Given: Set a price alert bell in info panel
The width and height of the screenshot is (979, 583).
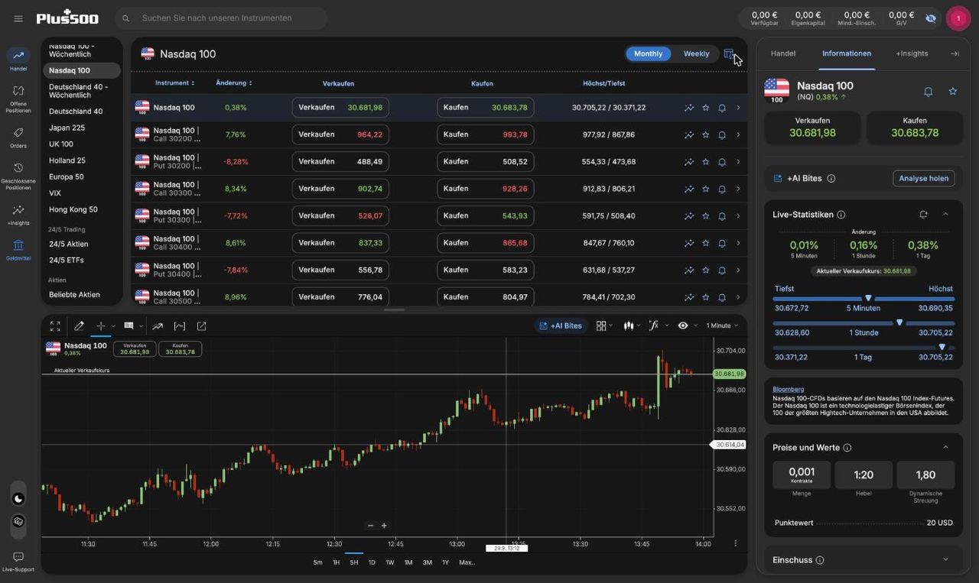Looking at the screenshot, I should (x=929, y=92).
